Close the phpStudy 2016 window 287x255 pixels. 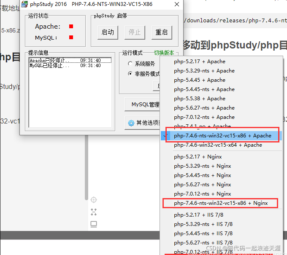[x=177, y=4]
